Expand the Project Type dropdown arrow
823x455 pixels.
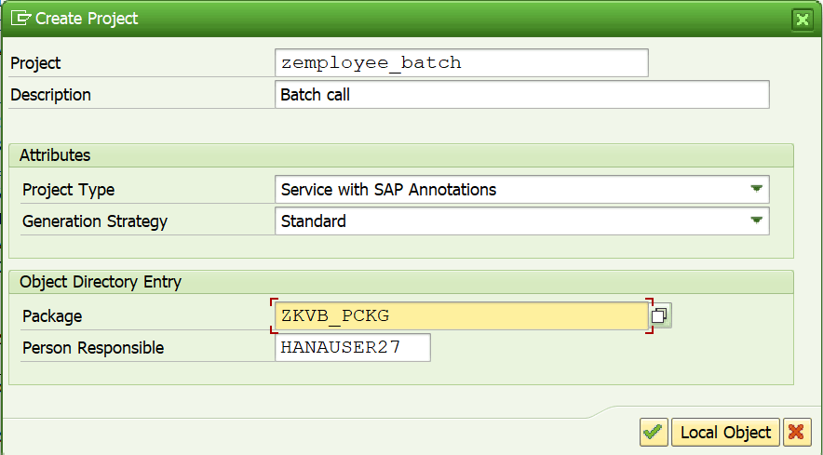click(756, 189)
